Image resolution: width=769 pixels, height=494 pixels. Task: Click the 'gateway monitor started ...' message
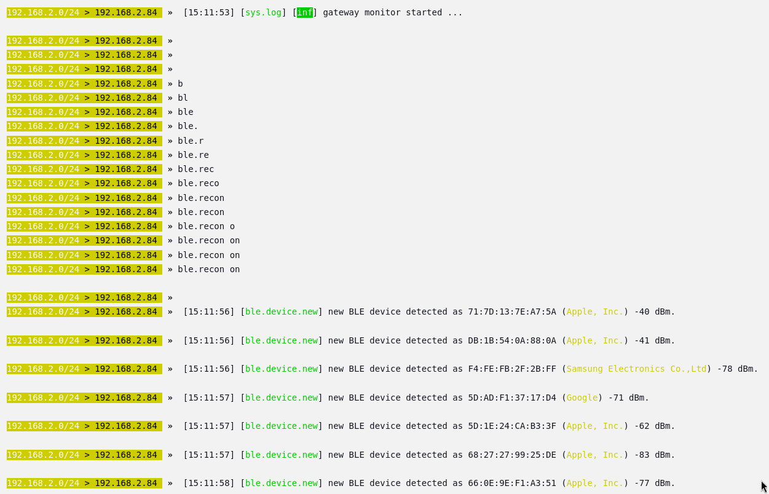[393, 12]
